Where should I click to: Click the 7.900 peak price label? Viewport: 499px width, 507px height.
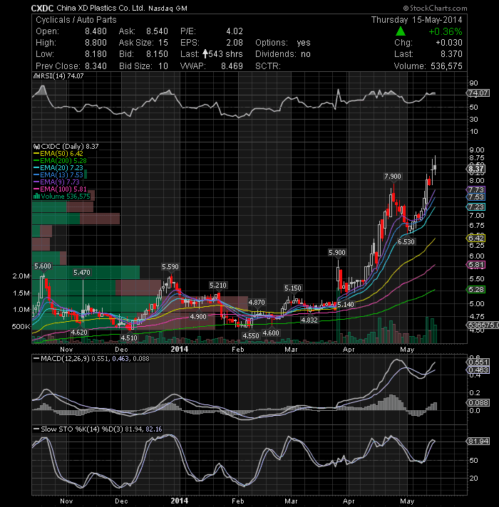[x=393, y=177]
